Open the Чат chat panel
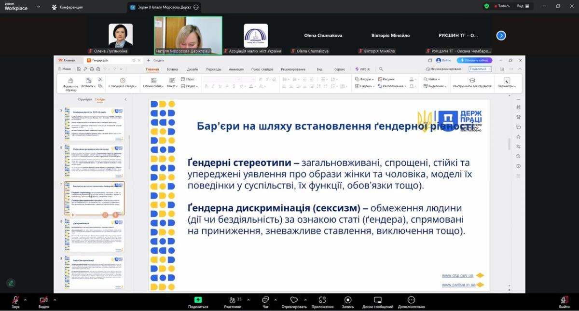The image size is (579, 311). point(265,300)
